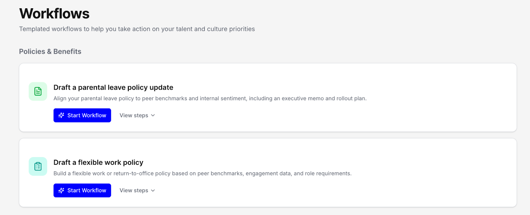Click the Workflows page heading
This screenshot has height=215, width=530.
tap(54, 14)
